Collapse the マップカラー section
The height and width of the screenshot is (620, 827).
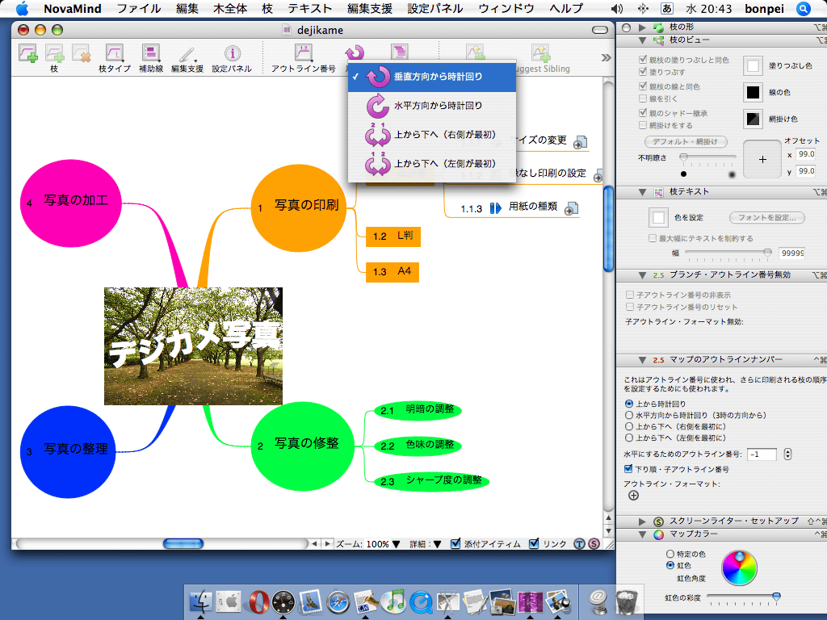[642, 534]
